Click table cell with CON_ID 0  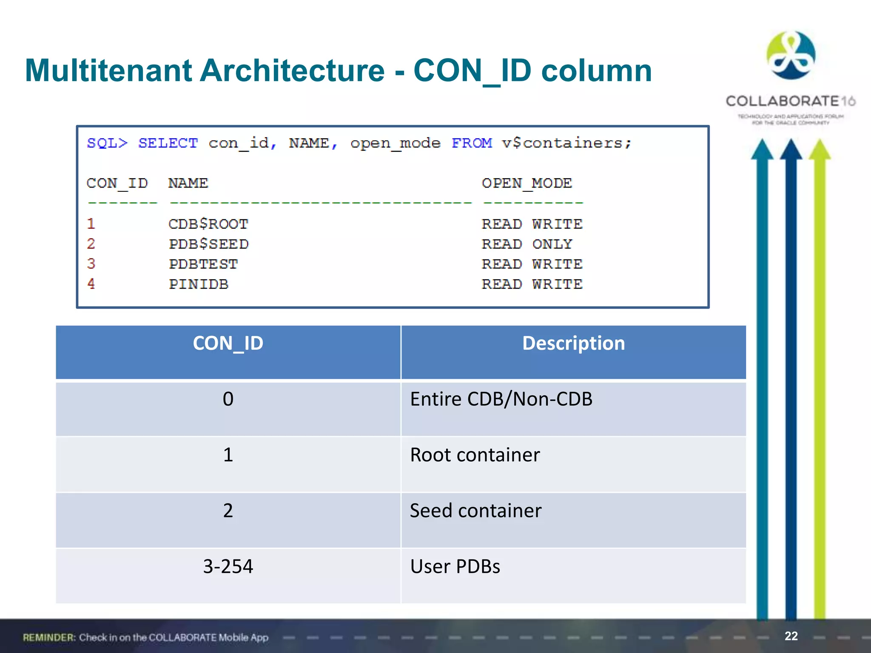click(x=228, y=409)
